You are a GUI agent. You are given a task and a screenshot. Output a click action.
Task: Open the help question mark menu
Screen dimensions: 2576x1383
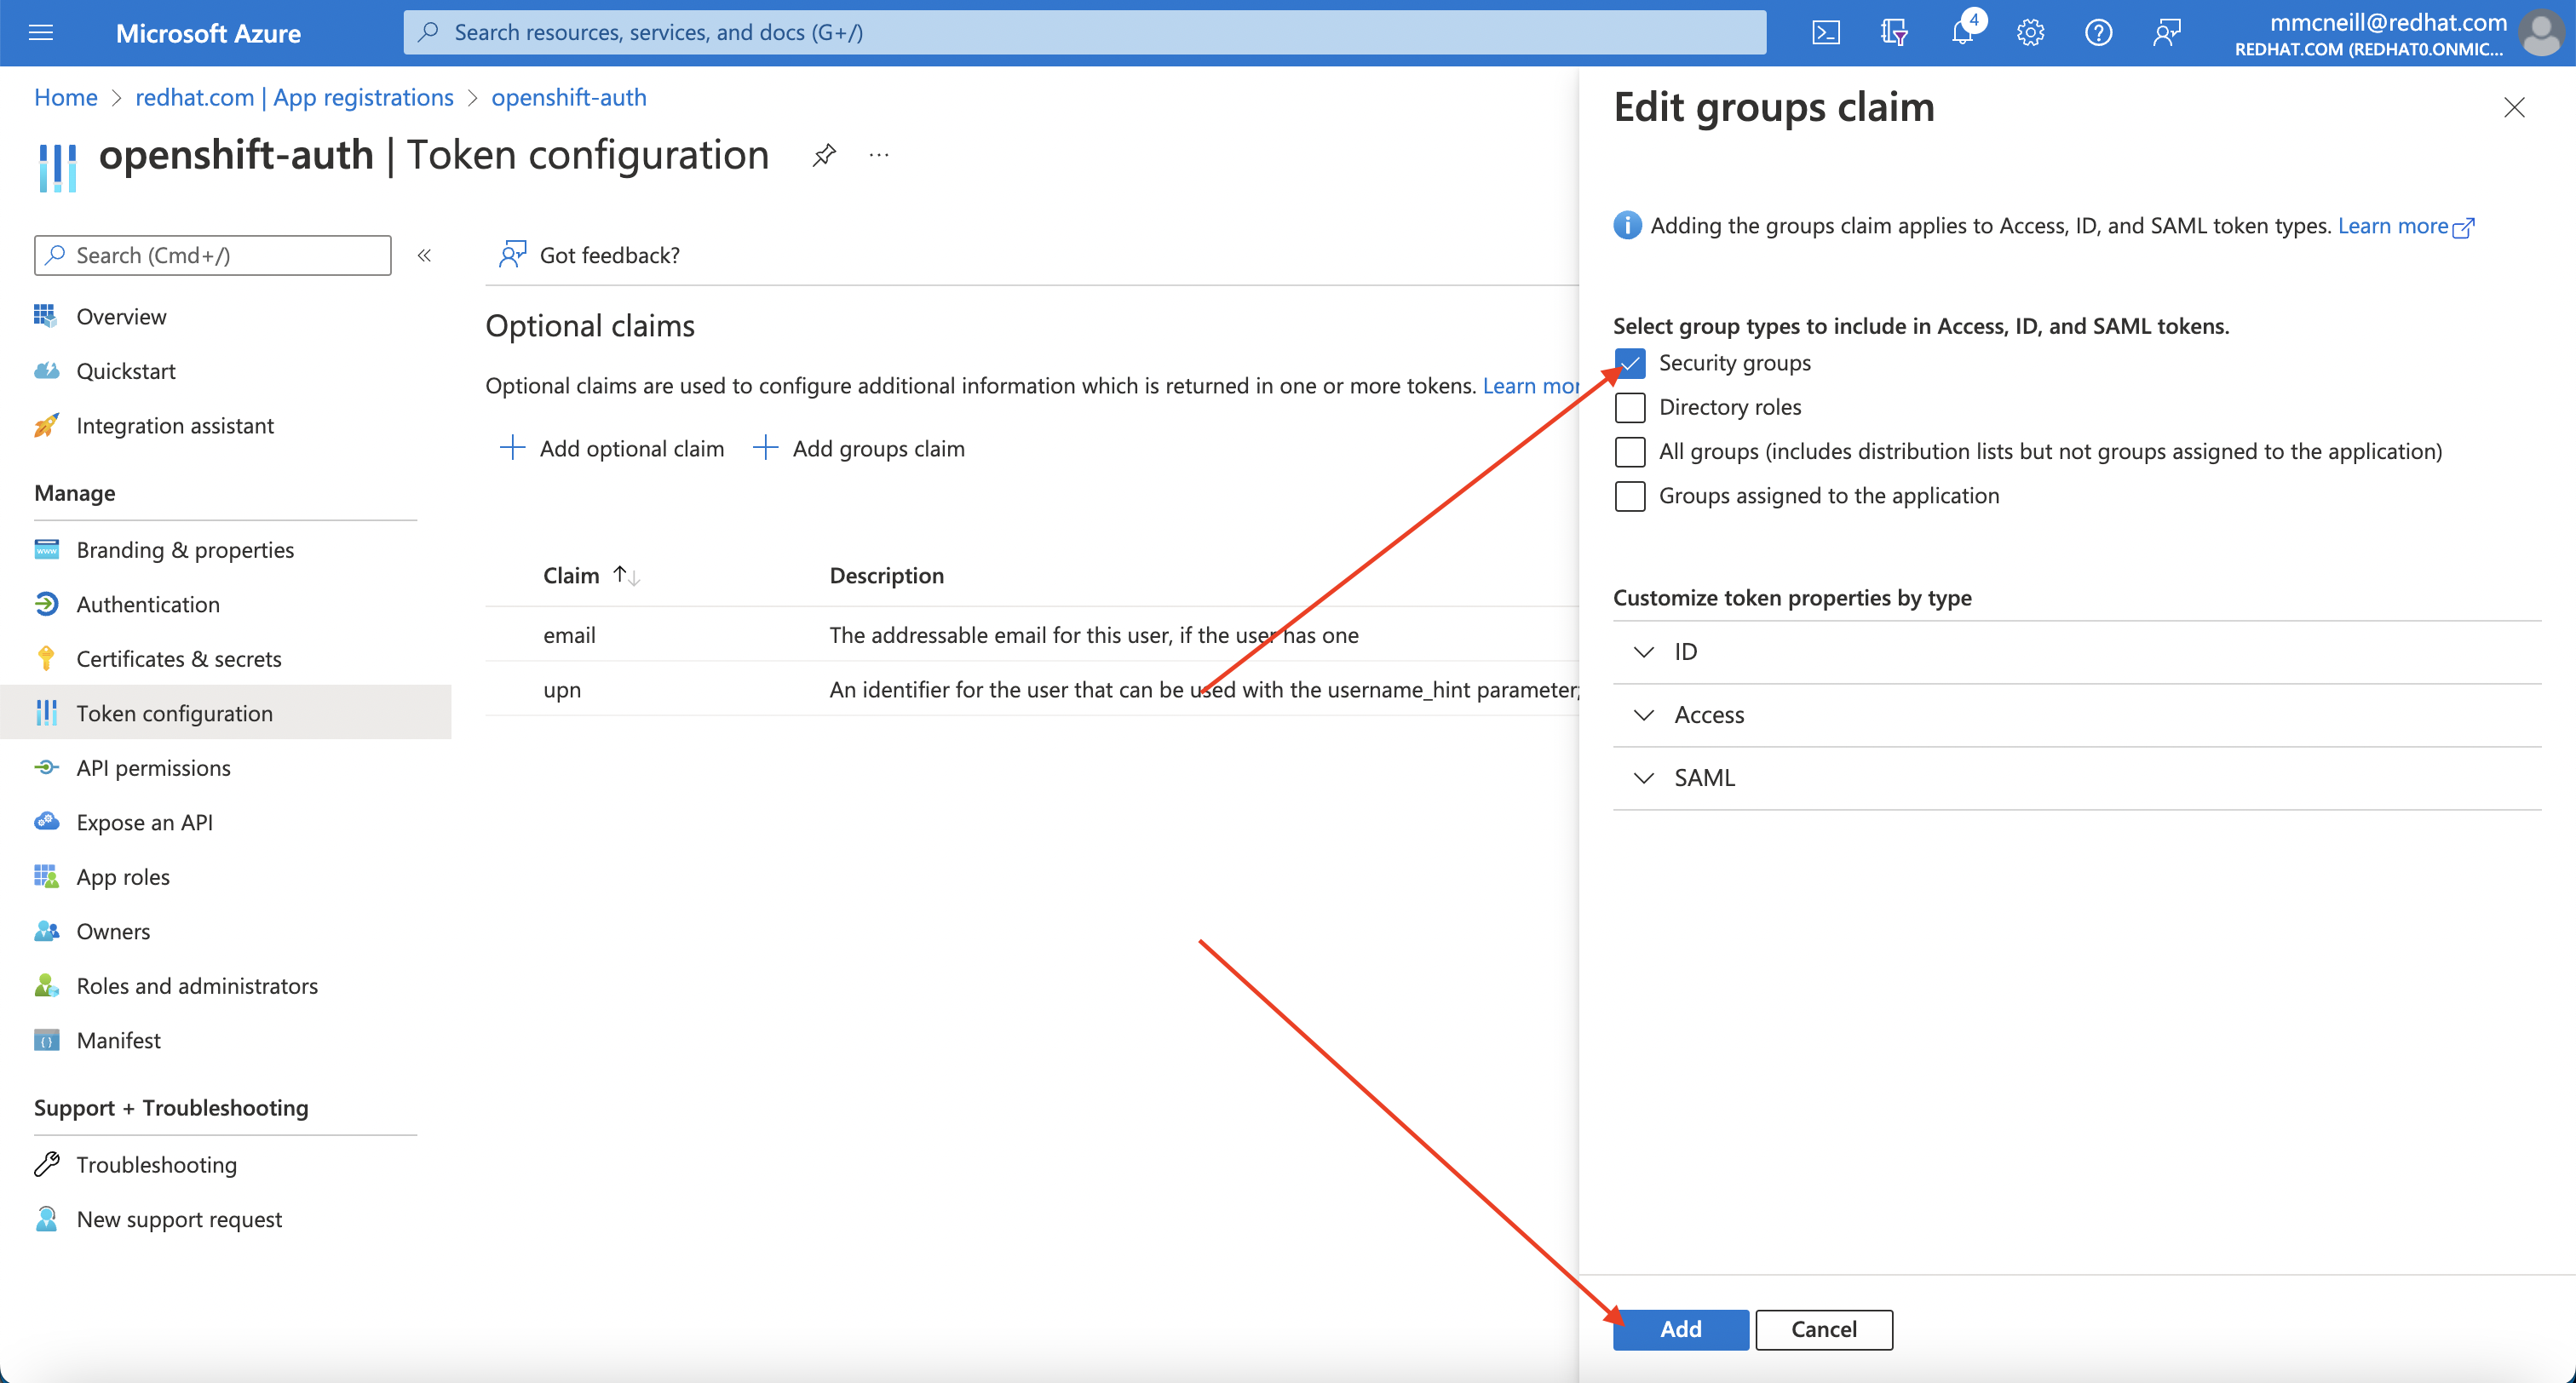(x=2098, y=32)
